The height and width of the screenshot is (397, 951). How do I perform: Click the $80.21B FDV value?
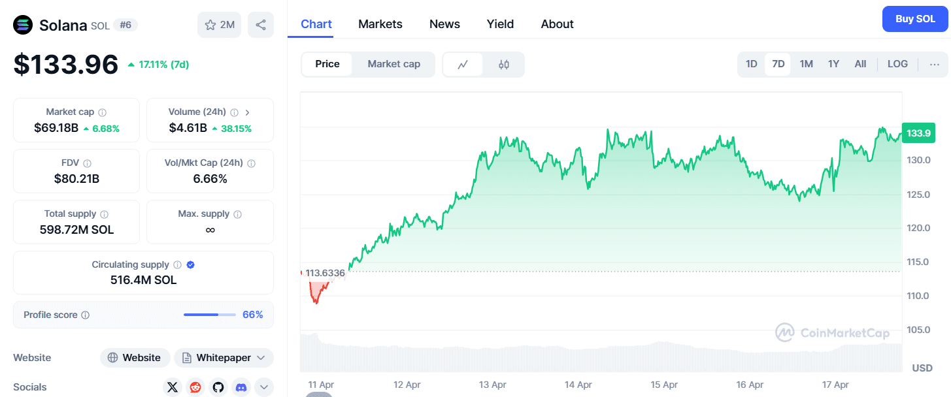pyautogui.click(x=76, y=178)
